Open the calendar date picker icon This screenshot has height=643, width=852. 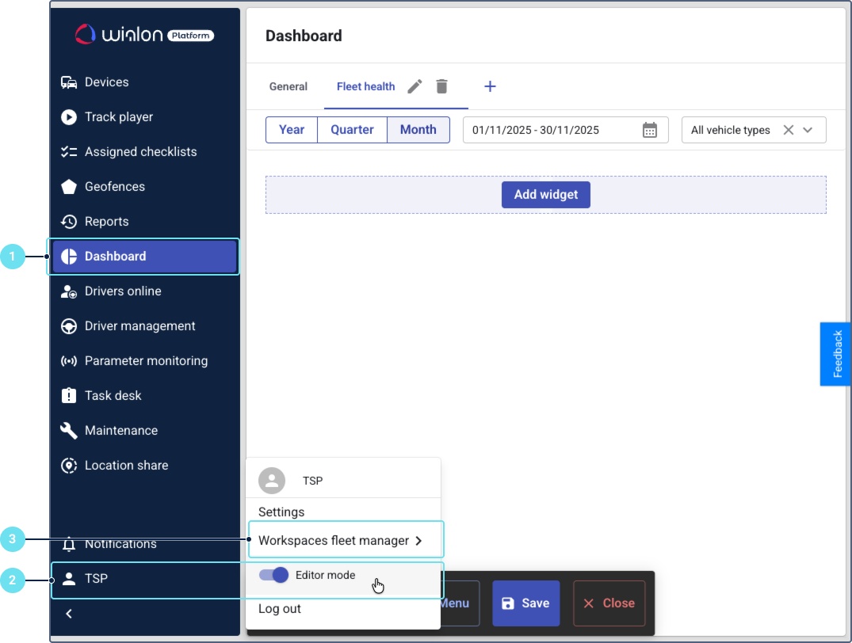tap(649, 130)
